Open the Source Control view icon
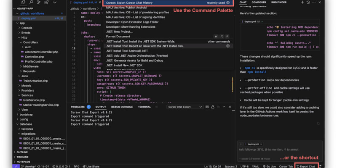 tap(38, 3)
